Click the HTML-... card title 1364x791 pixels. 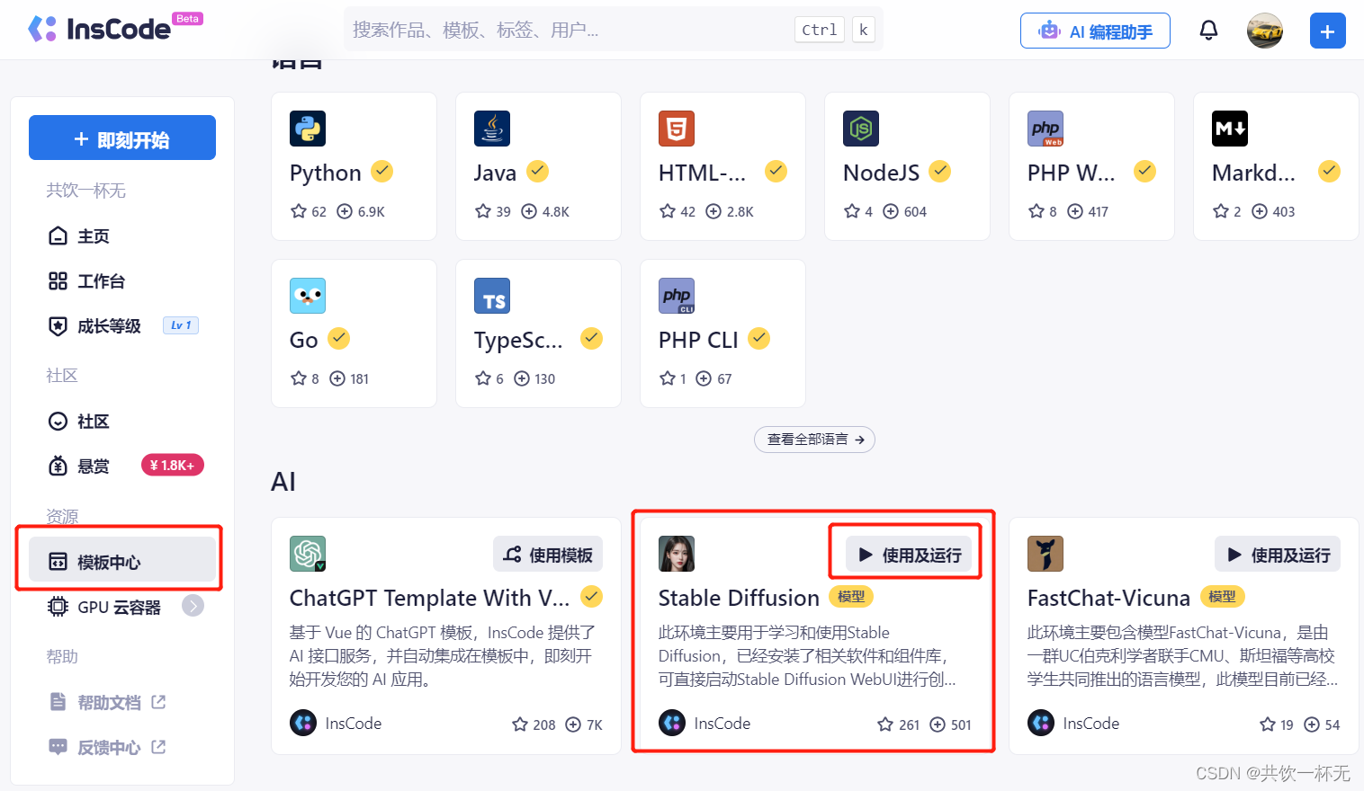coord(702,173)
